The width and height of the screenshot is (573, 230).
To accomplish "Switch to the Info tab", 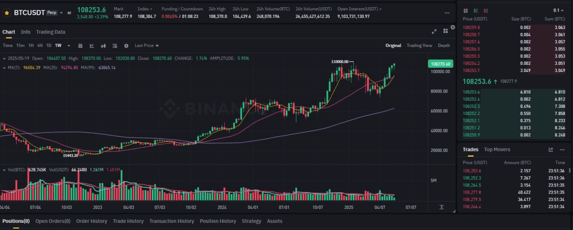I will pos(26,32).
